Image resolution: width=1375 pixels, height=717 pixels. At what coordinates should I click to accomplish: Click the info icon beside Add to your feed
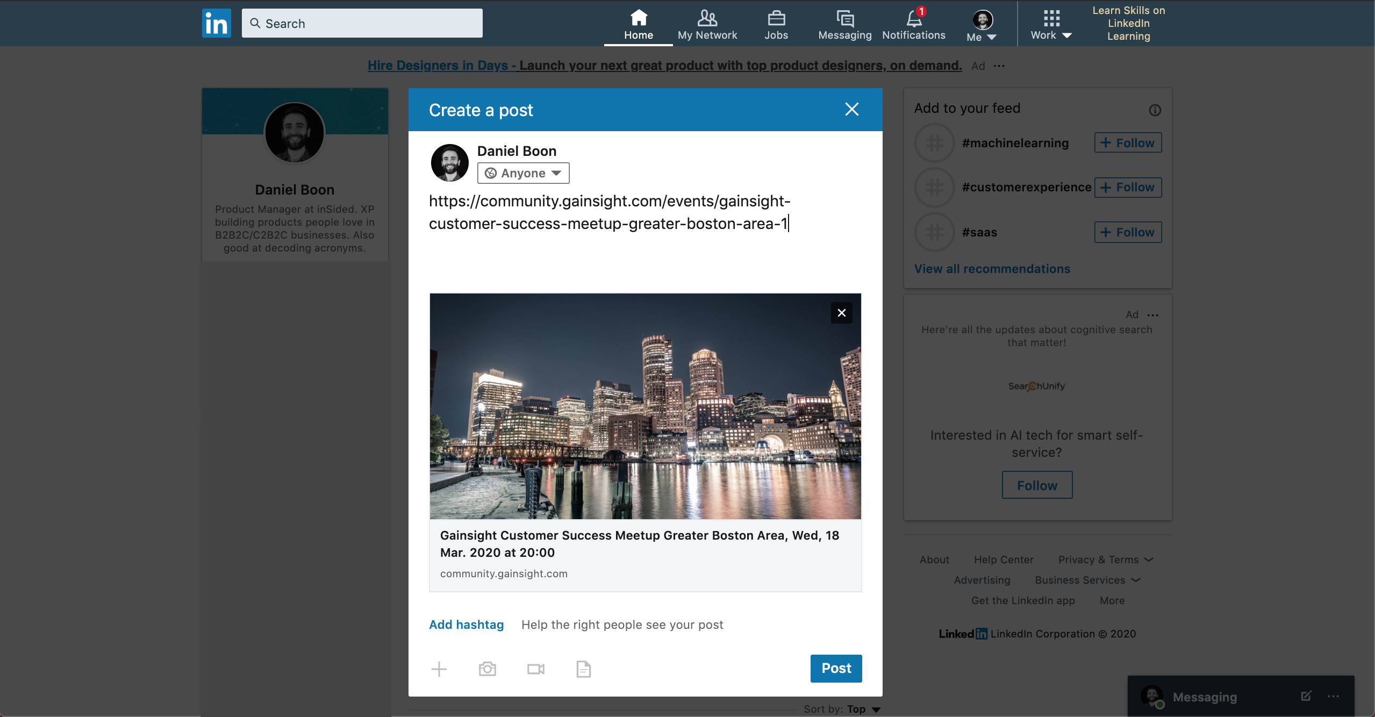(x=1155, y=110)
